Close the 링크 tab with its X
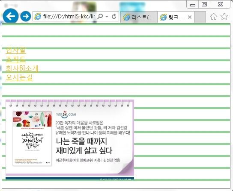 [x=190, y=17]
